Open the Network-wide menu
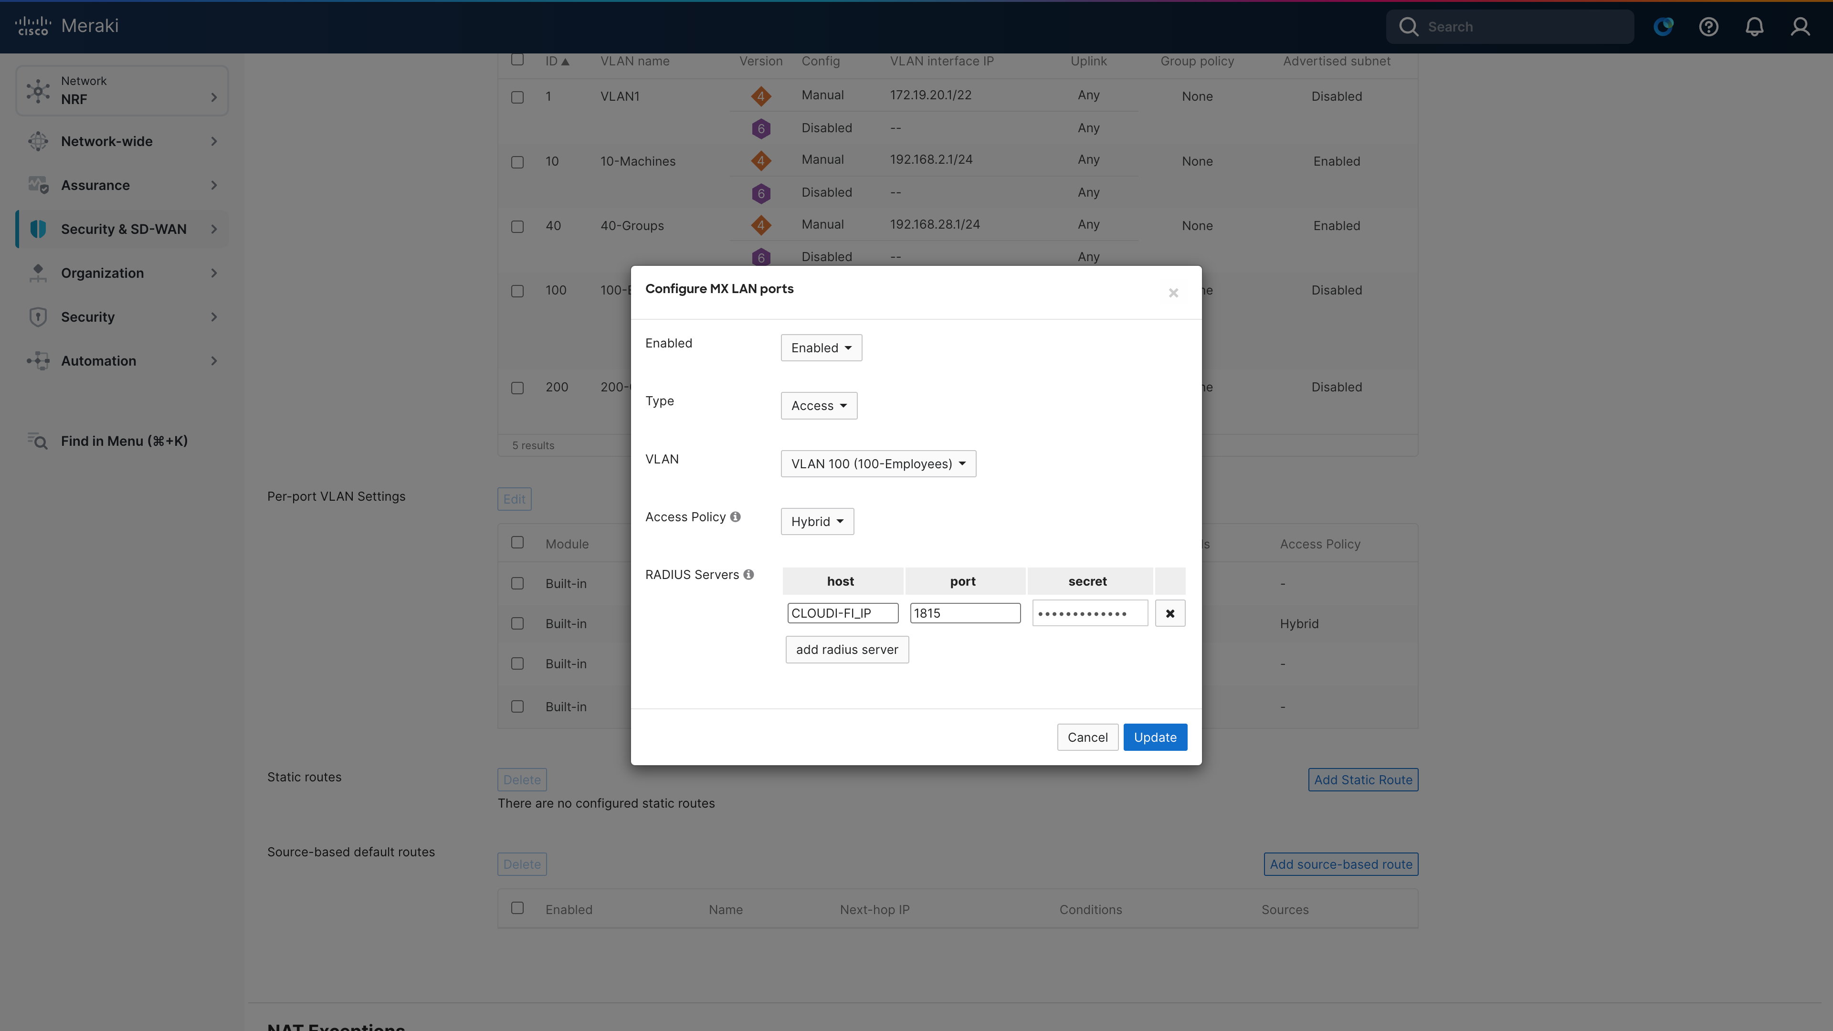 pos(122,141)
